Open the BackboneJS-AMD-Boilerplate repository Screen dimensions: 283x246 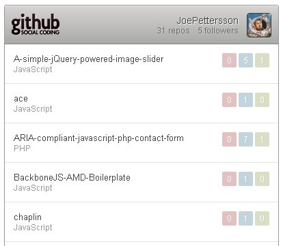[x=72, y=177]
